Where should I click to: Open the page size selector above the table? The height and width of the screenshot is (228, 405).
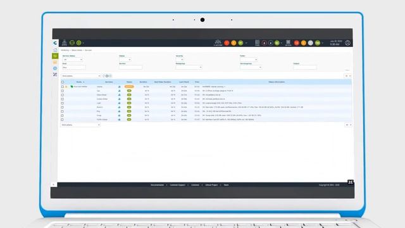(348, 76)
